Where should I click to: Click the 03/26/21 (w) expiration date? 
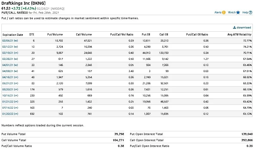[x=10, y=59]
